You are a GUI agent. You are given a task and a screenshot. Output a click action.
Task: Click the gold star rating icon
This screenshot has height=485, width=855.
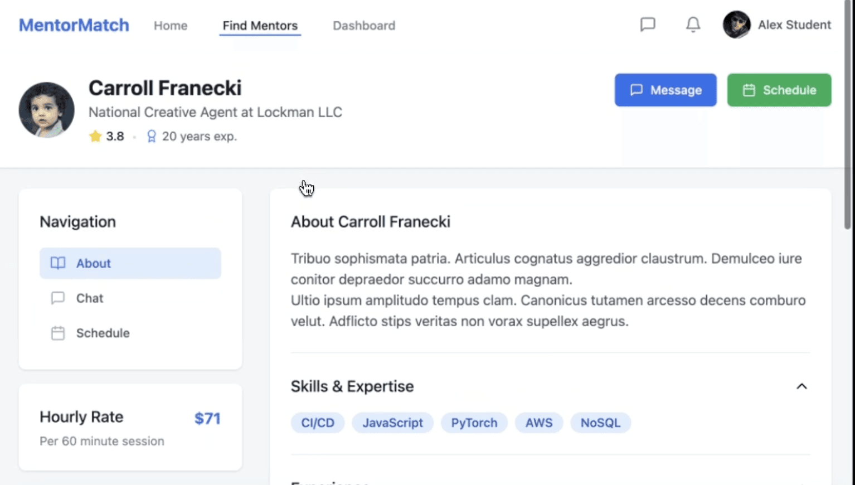pos(95,136)
